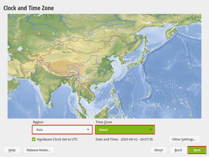Go Back to previous step
The width and height of the screenshot is (209, 157).
[x=178, y=150]
